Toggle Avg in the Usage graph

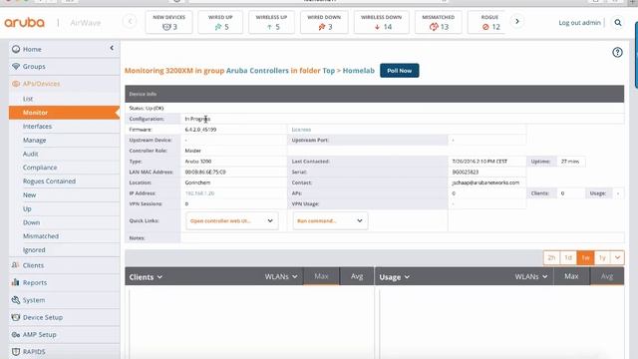coord(607,276)
